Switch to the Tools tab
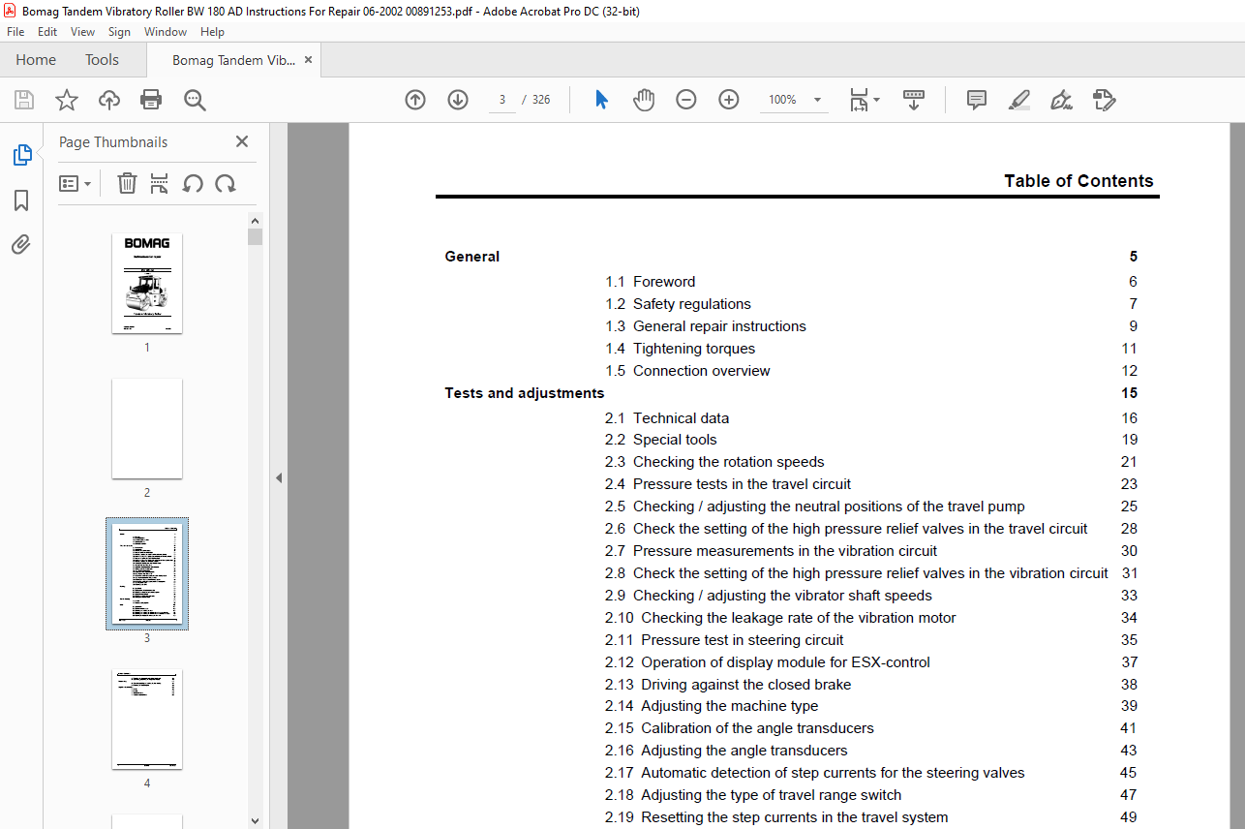This screenshot has height=829, width=1245. (102, 60)
